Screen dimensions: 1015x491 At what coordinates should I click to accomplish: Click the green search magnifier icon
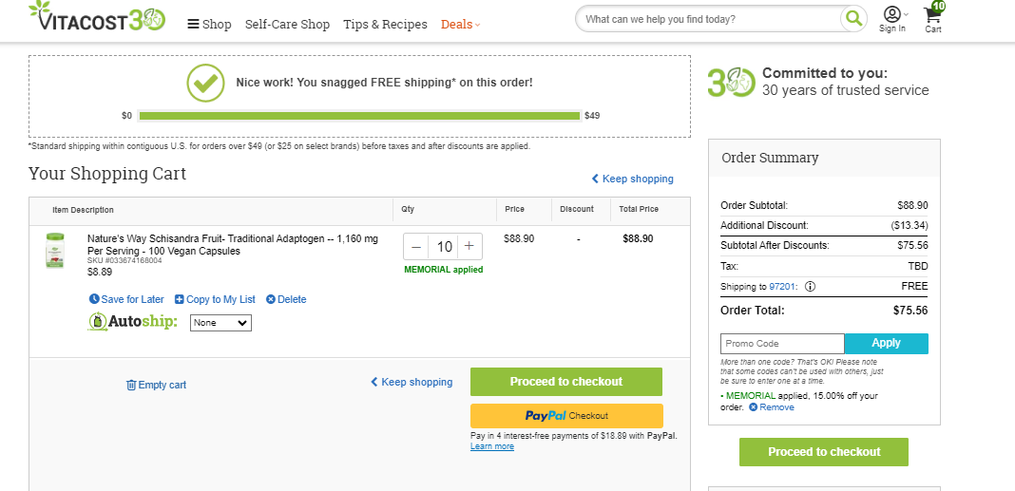853,19
